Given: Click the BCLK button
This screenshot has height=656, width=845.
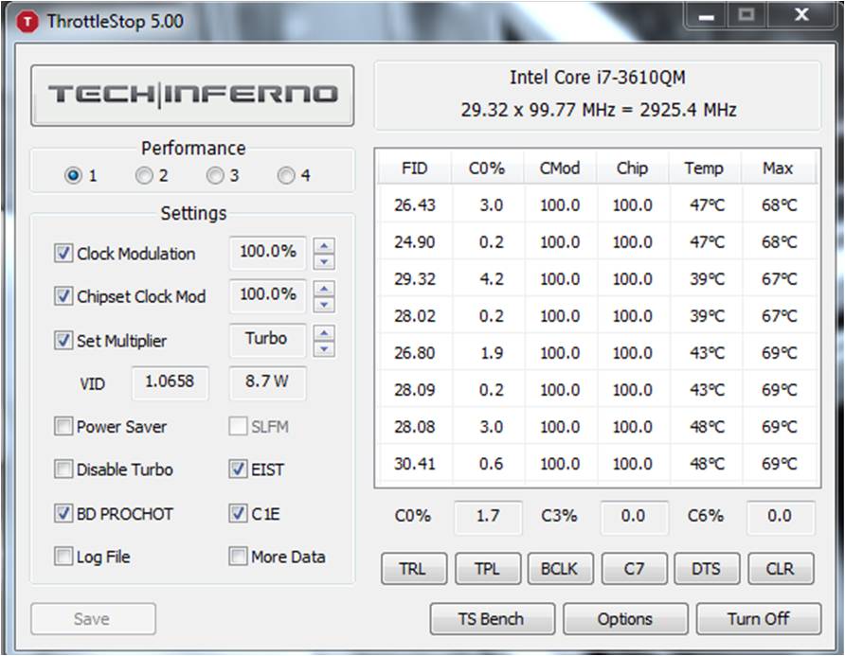Looking at the screenshot, I should pyautogui.click(x=560, y=569).
